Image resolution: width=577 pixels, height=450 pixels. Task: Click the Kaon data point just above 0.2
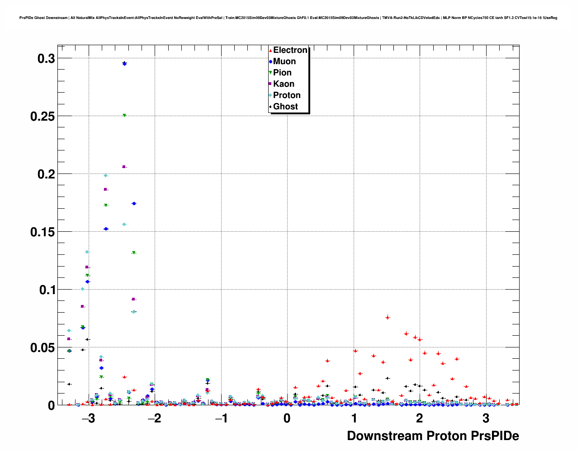tap(124, 167)
